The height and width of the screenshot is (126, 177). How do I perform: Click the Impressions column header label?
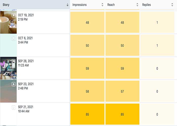point(79,5)
